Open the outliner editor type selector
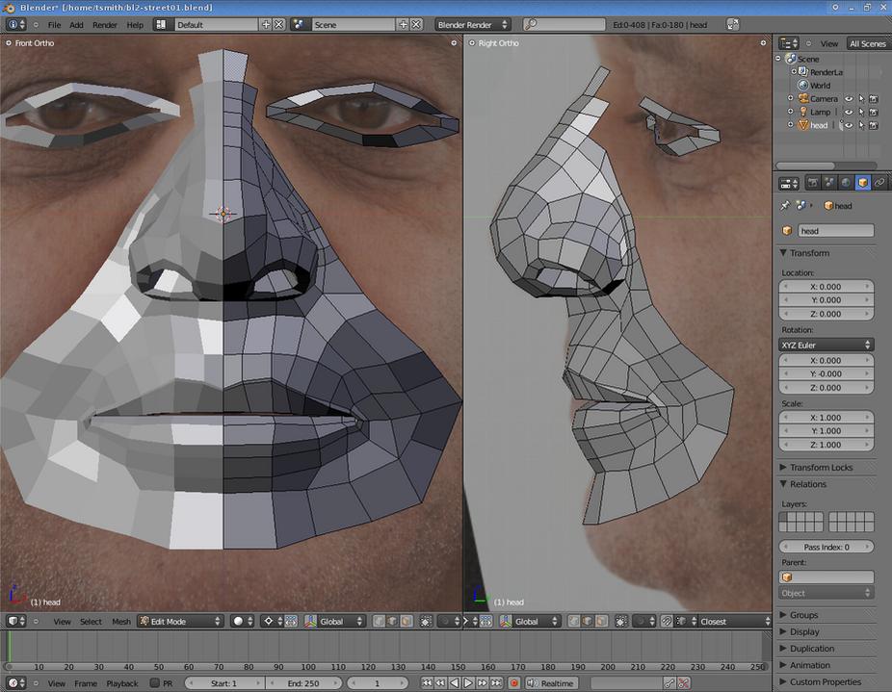The image size is (892, 692). pos(789,43)
